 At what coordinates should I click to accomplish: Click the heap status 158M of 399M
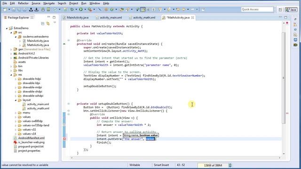(x=213, y=165)
